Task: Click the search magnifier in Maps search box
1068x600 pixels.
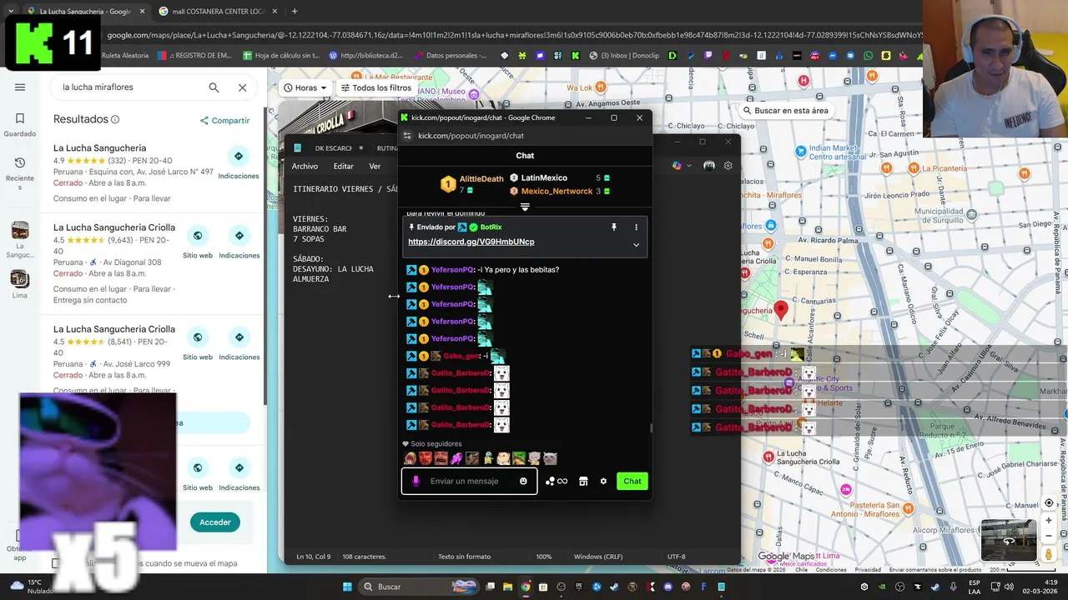Action: click(214, 87)
